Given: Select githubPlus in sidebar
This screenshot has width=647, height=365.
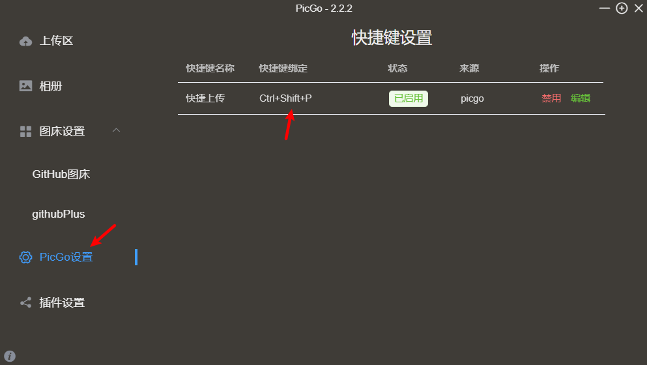Looking at the screenshot, I should click(59, 214).
